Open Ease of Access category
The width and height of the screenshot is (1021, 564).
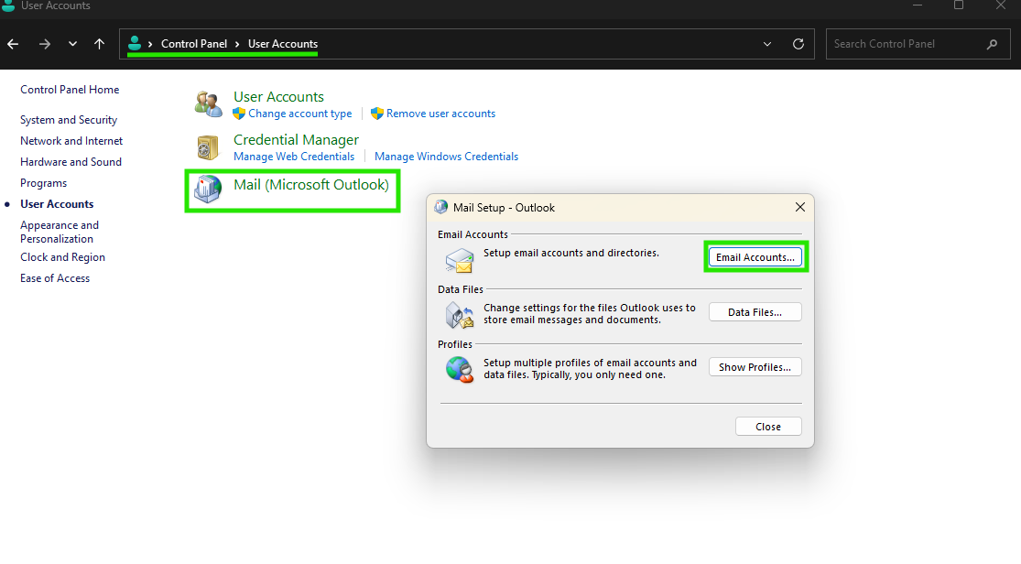point(55,278)
